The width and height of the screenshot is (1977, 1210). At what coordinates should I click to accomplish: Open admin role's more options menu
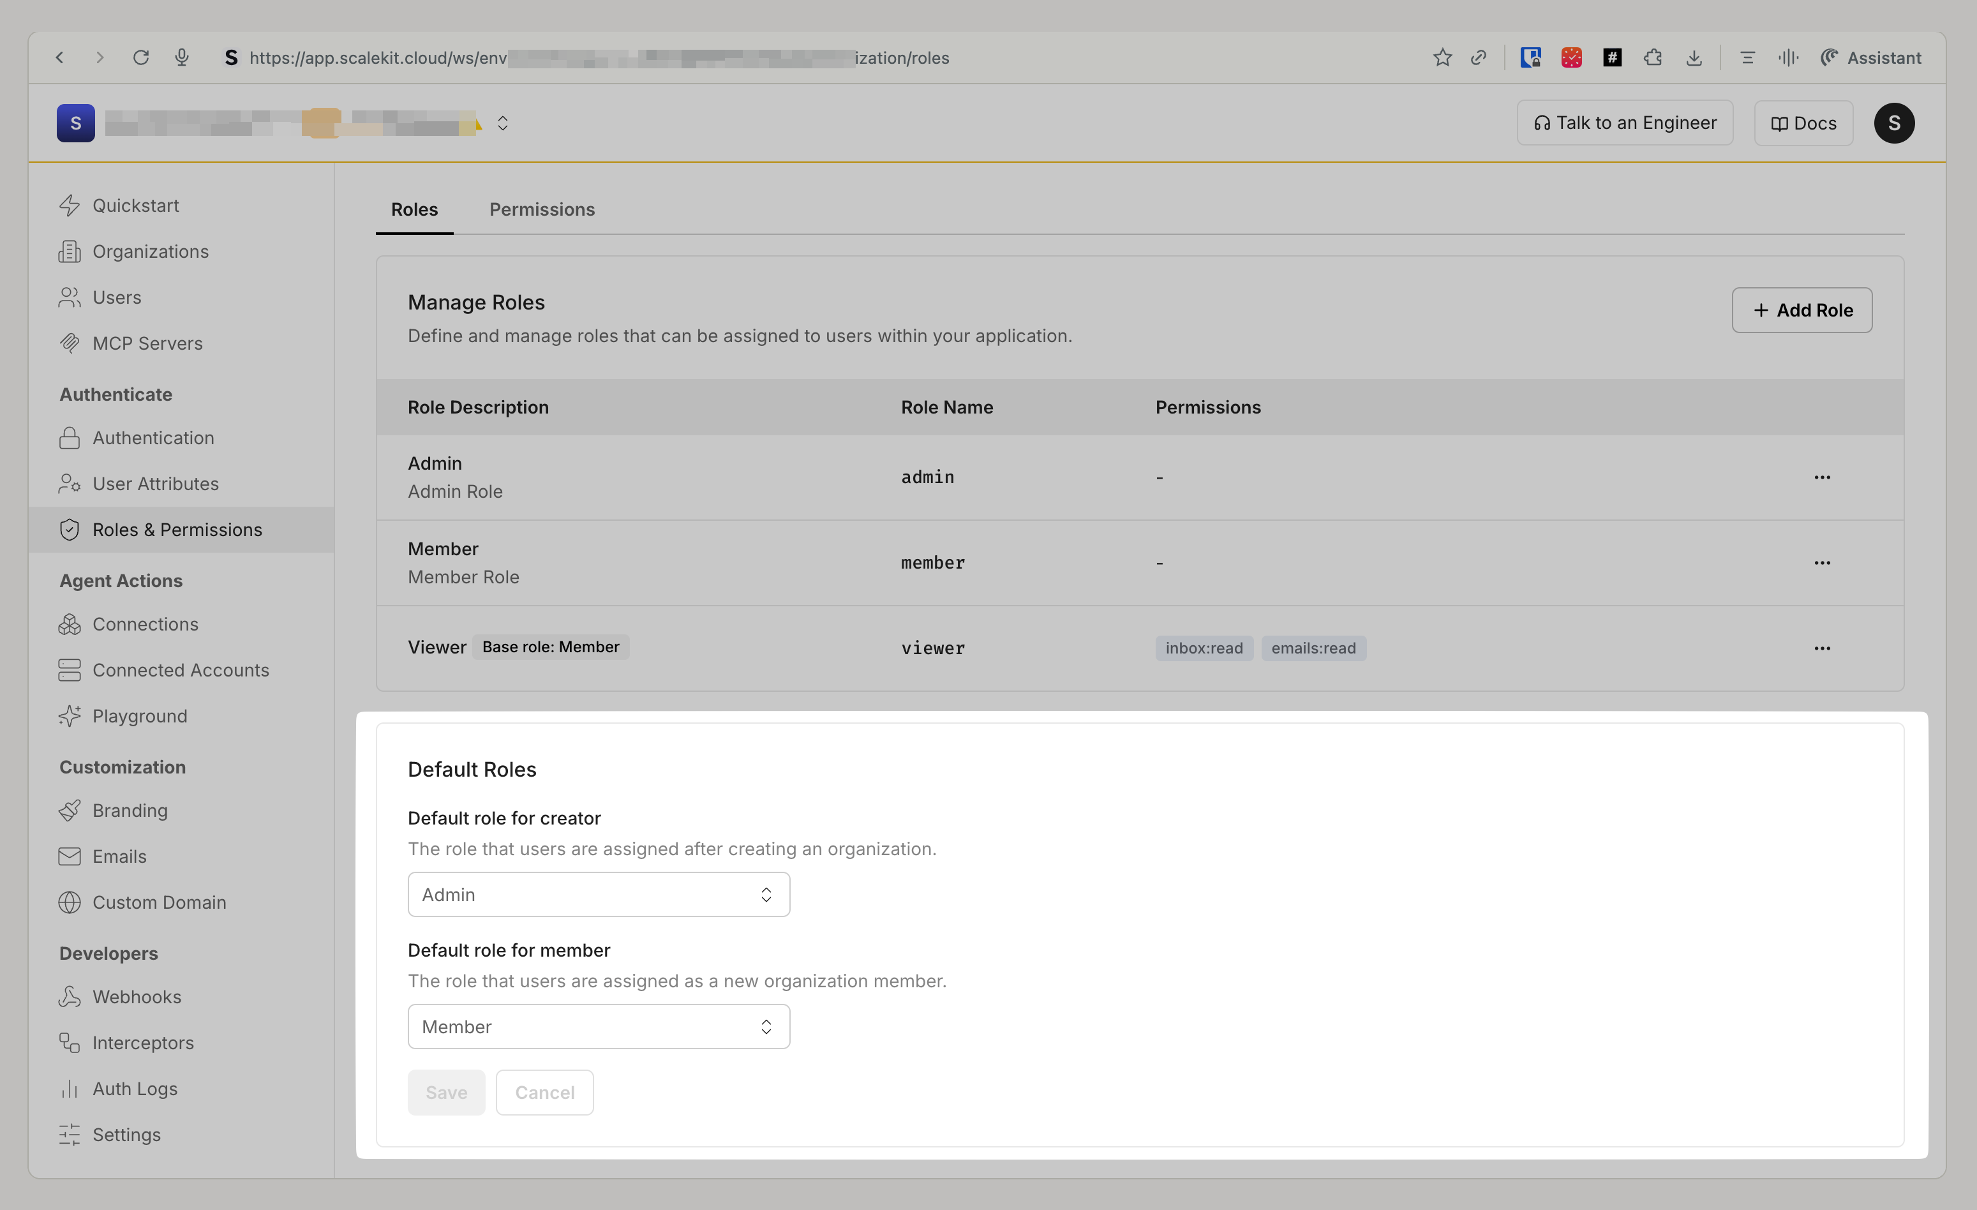pyautogui.click(x=1822, y=477)
